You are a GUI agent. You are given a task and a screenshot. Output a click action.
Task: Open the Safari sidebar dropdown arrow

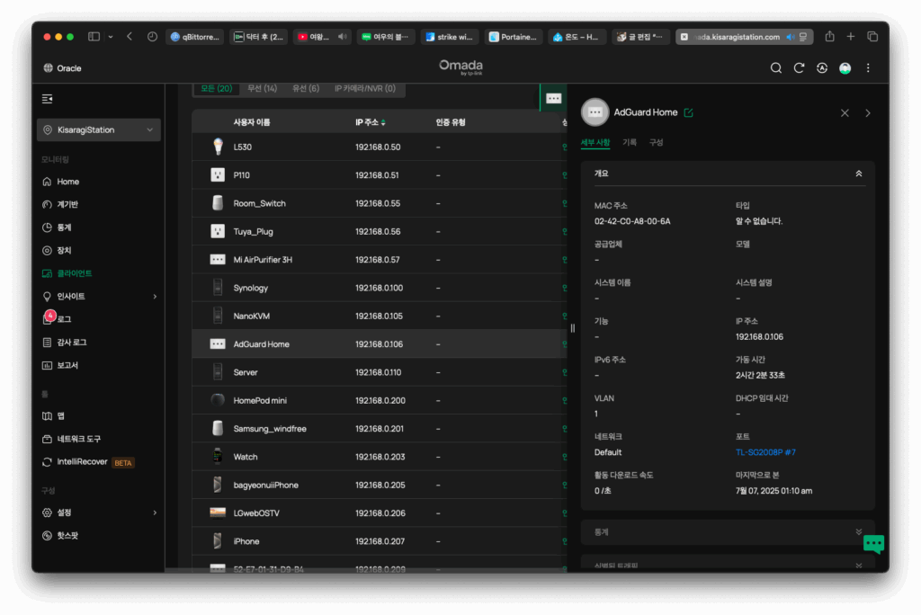tap(111, 37)
